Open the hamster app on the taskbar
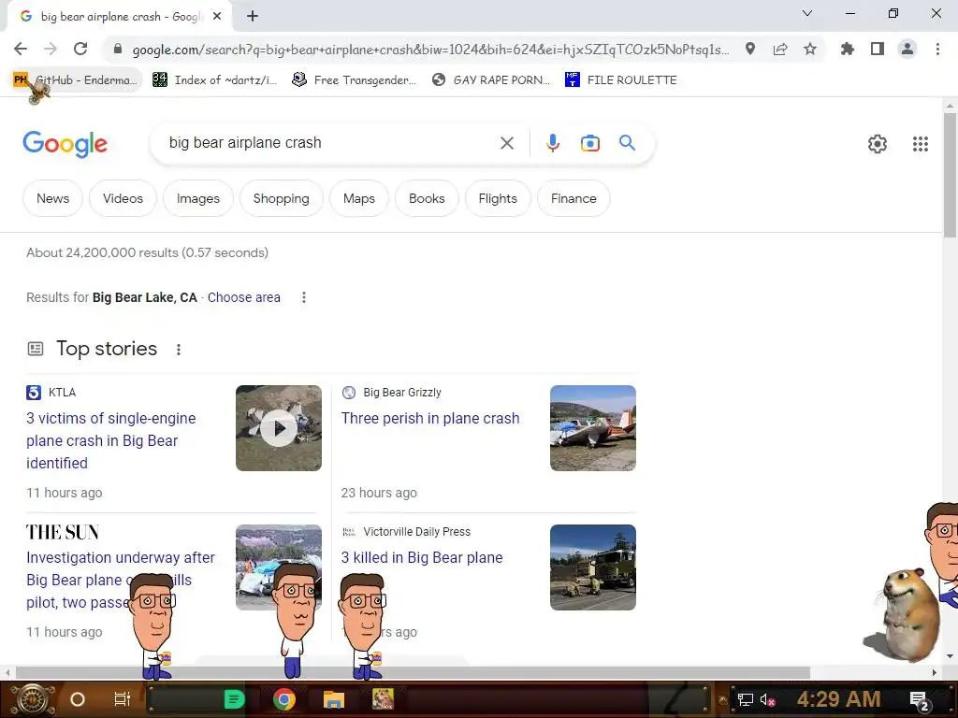The width and height of the screenshot is (958, 718). pos(383,699)
